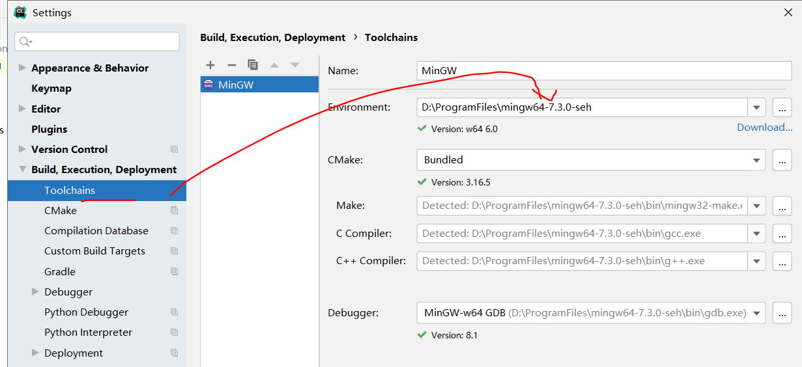Expand the Debugger settings node

pos(35,292)
